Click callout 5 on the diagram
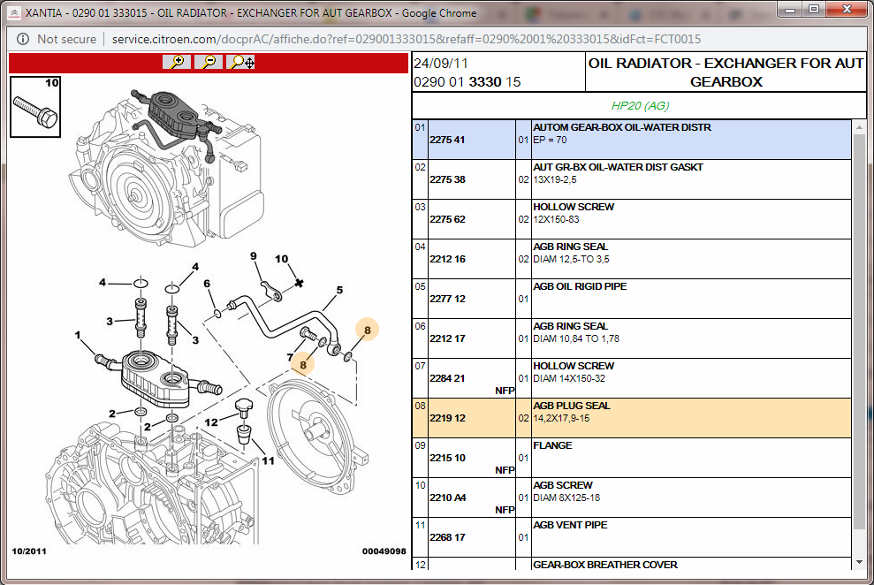The width and height of the screenshot is (874, 585). point(339,290)
